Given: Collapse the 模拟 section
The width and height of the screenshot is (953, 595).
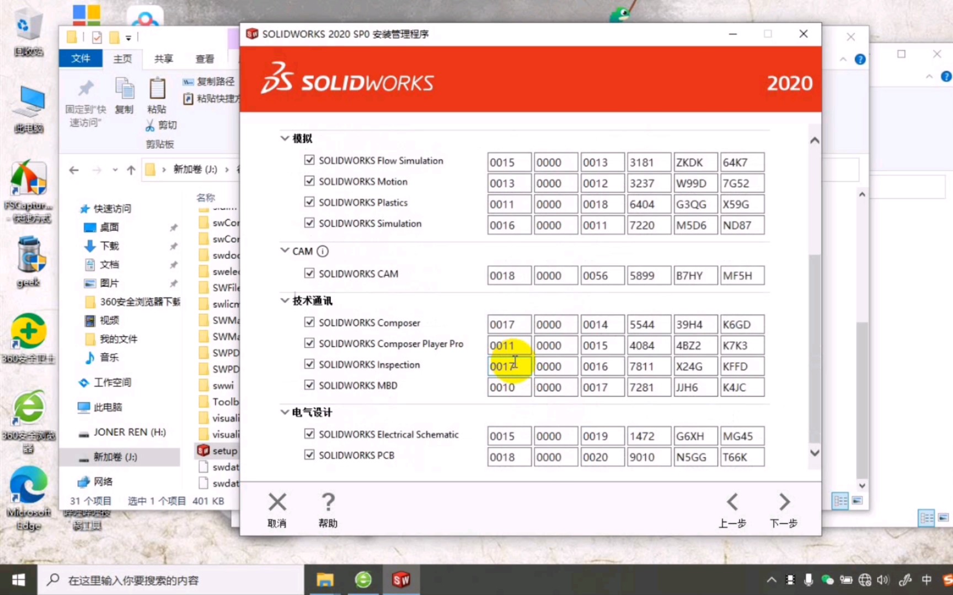Looking at the screenshot, I should (x=284, y=138).
